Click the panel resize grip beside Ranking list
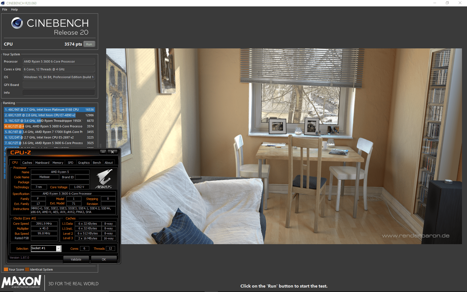467x292 pixels. 100,145
